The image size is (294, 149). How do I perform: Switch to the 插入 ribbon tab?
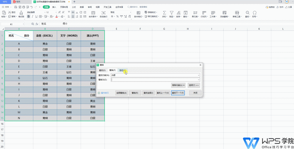(x=54, y=7)
